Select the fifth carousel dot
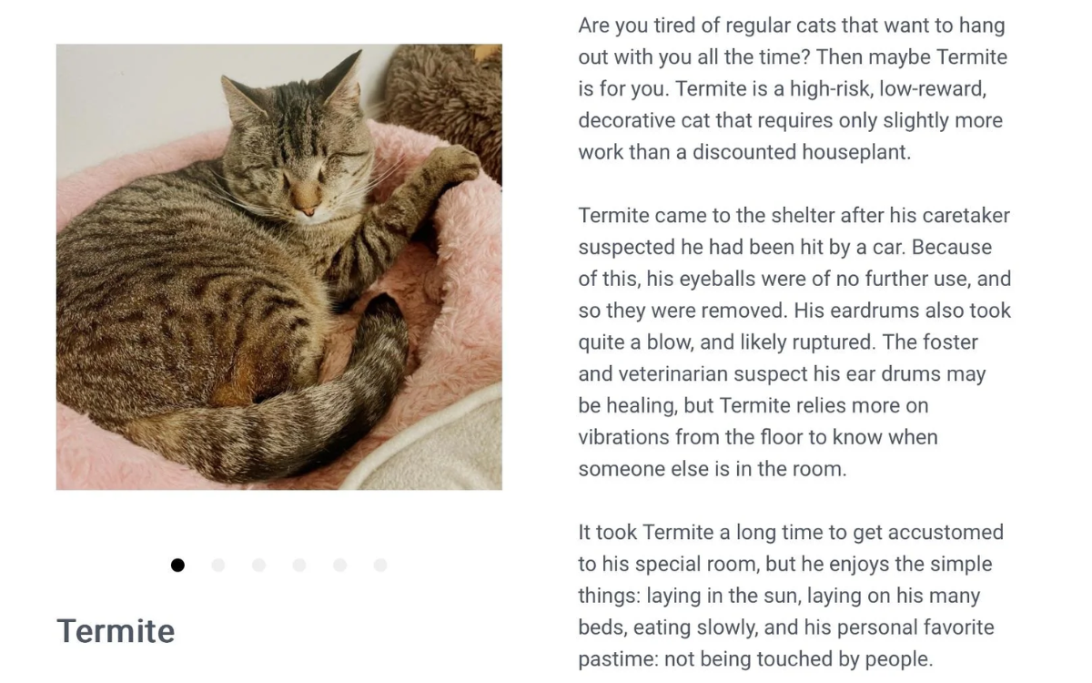This screenshot has width=1092, height=683. [x=339, y=565]
